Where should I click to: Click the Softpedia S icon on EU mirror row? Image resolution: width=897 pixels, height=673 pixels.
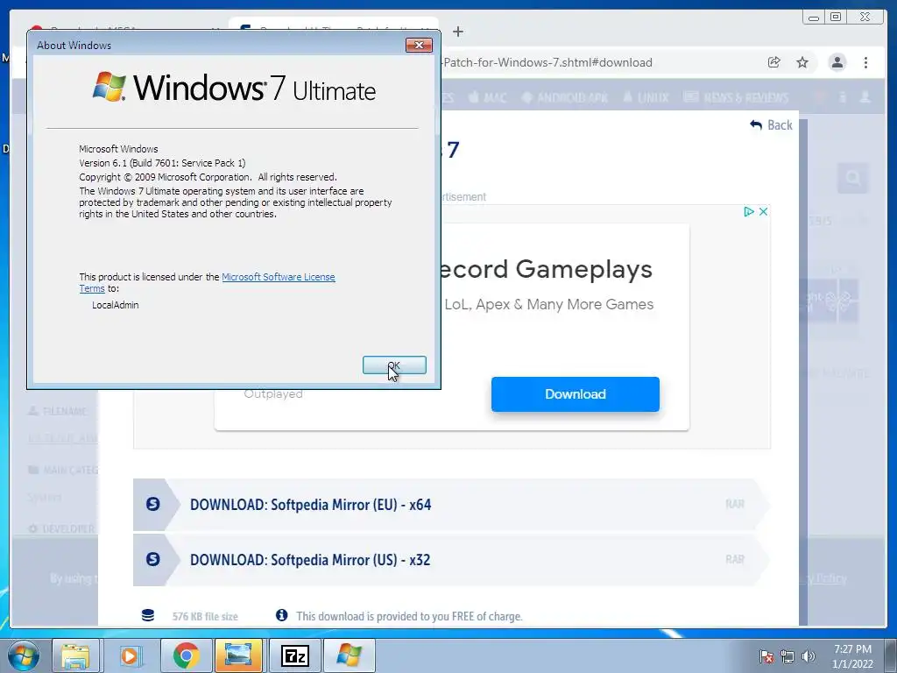click(x=152, y=504)
